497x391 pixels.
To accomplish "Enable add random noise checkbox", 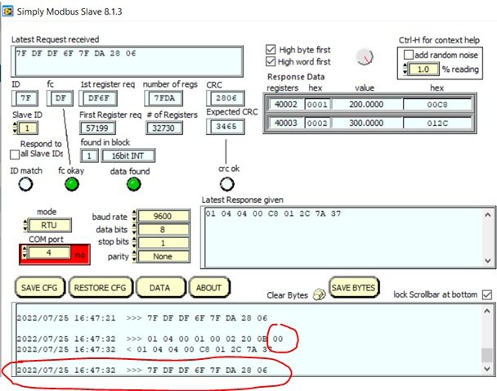I will (x=409, y=55).
